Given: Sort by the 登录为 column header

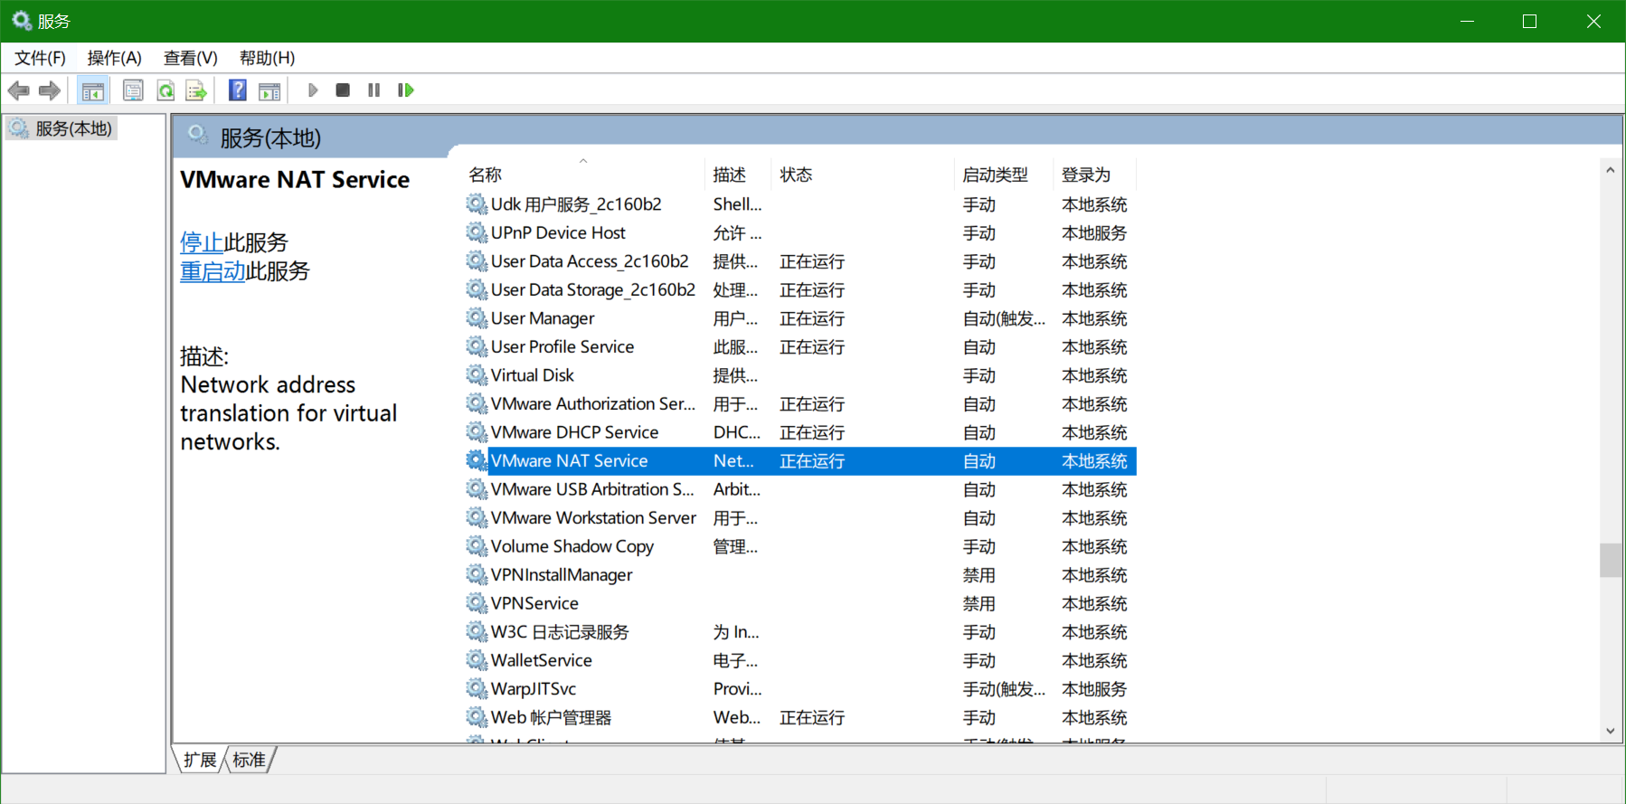Looking at the screenshot, I should (x=1094, y=175).
